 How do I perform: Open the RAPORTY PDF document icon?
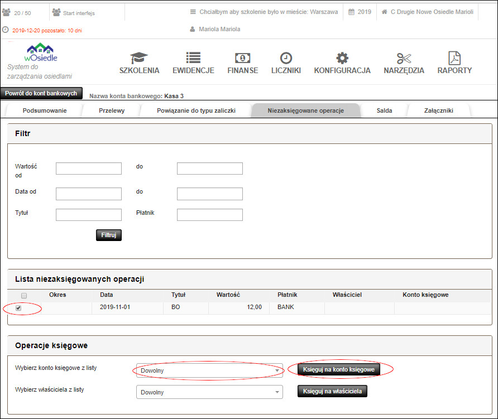point(454,58)
